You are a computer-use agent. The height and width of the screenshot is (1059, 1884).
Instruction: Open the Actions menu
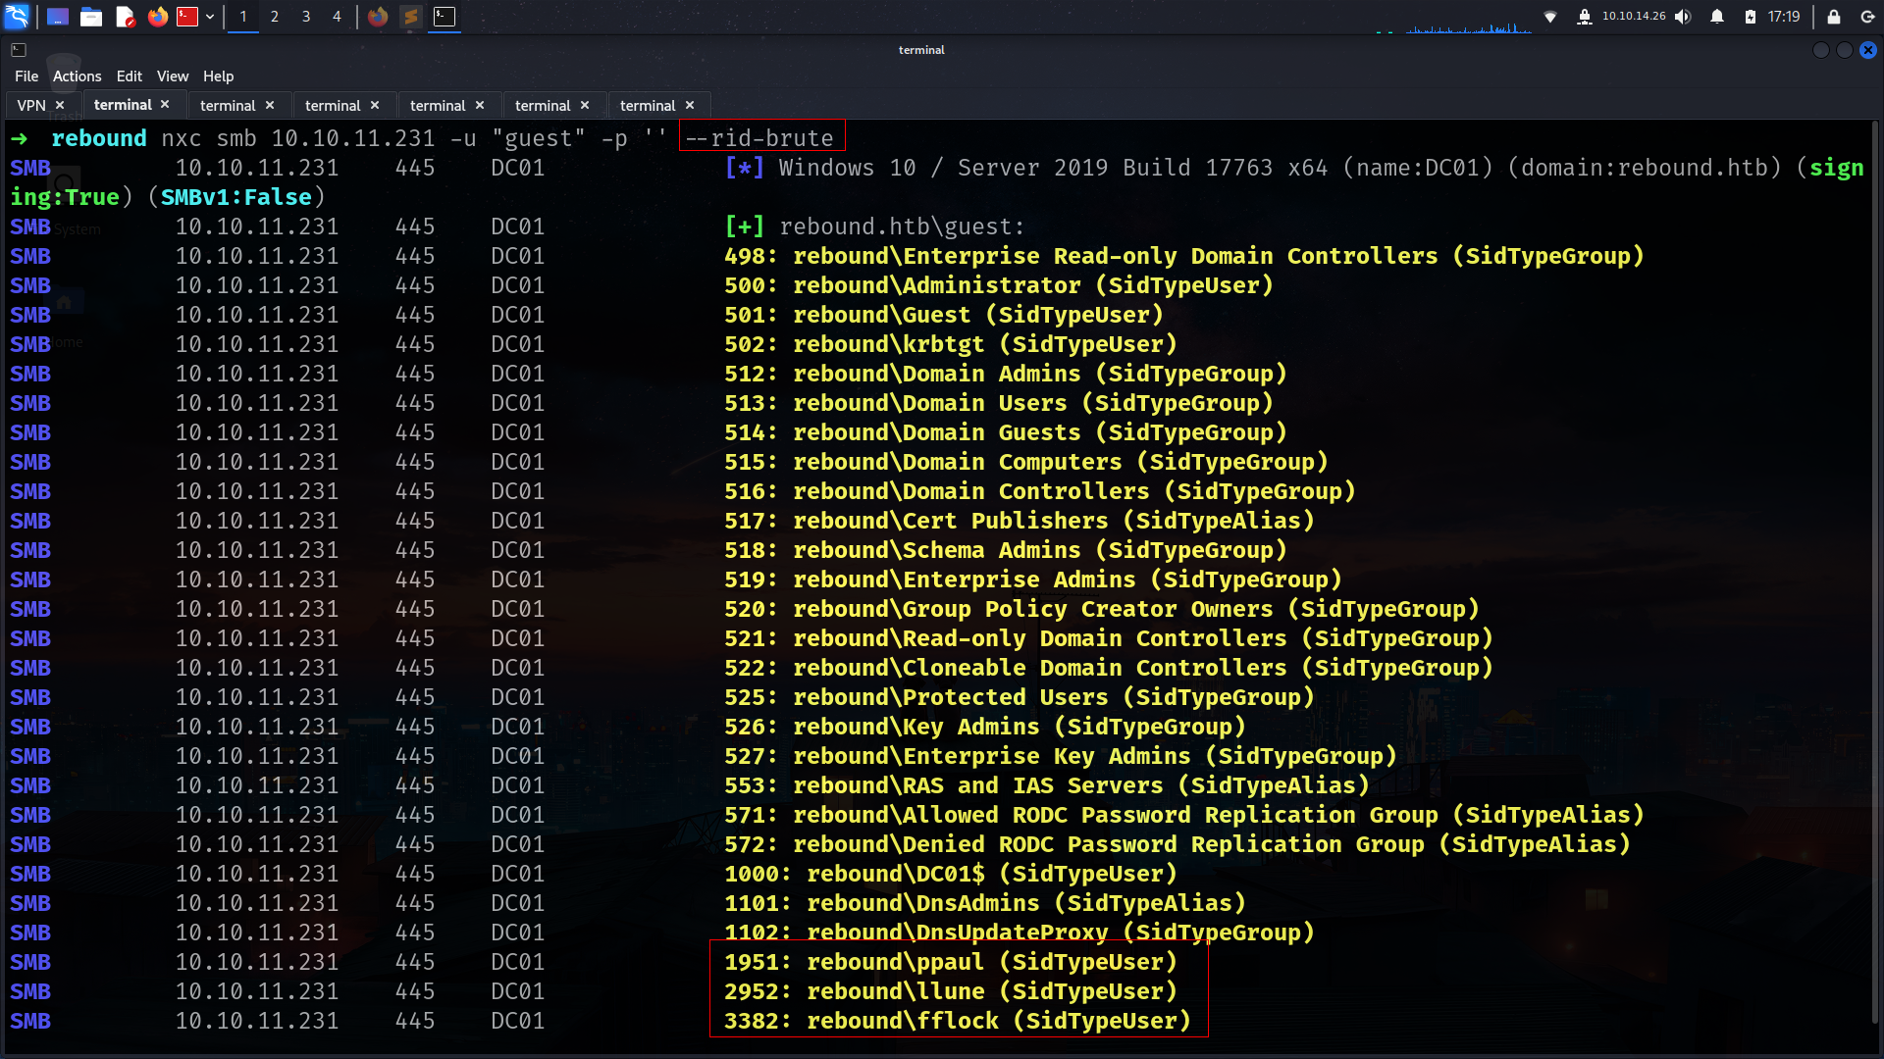point(77,76)
